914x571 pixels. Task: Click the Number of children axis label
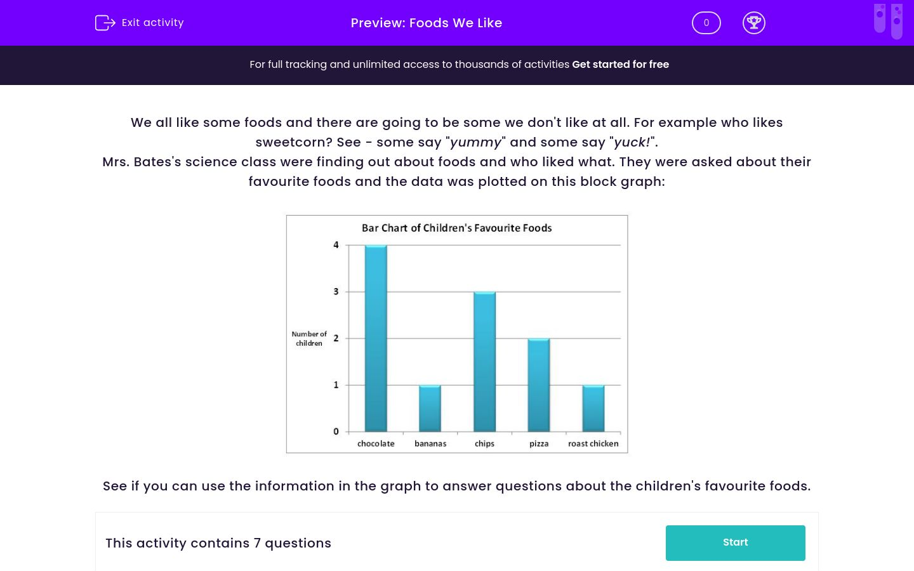tap(309, 339)
